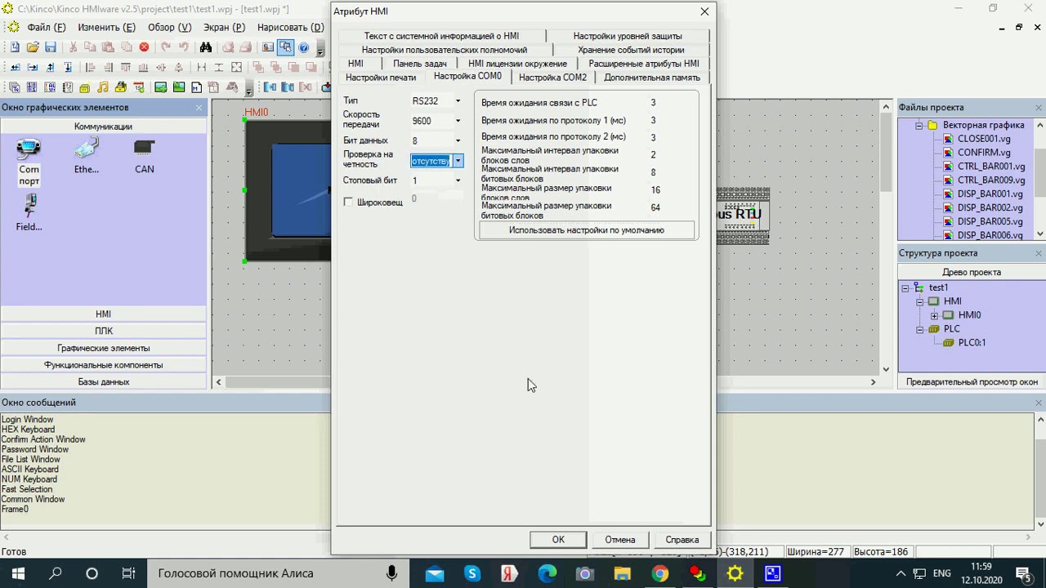
Task: Enable the Широковещ checkbox
Action: tap(349, 202)
